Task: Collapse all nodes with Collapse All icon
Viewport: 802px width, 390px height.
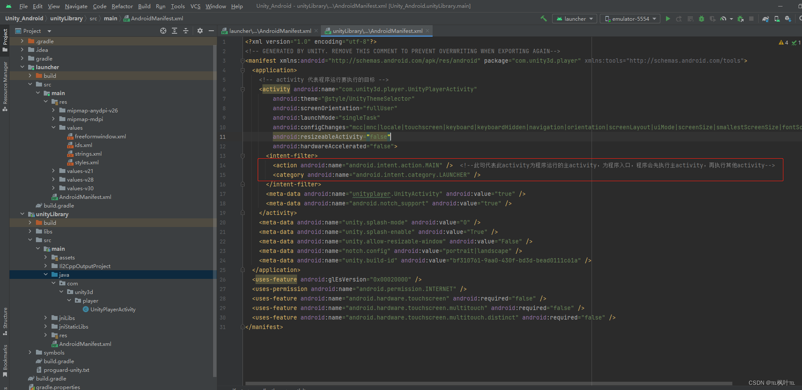Action: [x=185, y=31]
